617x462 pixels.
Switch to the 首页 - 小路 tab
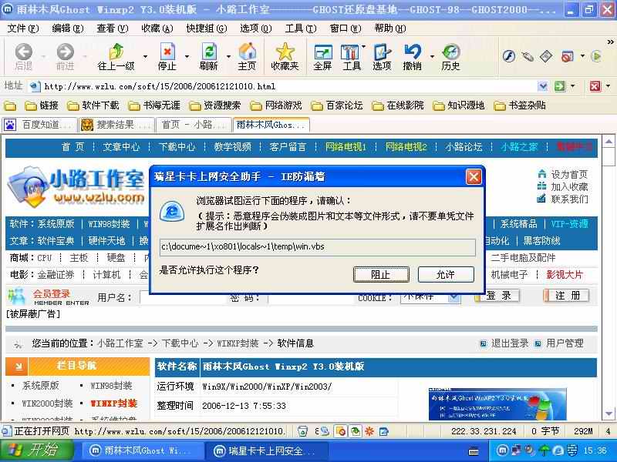tap(194, 125)
